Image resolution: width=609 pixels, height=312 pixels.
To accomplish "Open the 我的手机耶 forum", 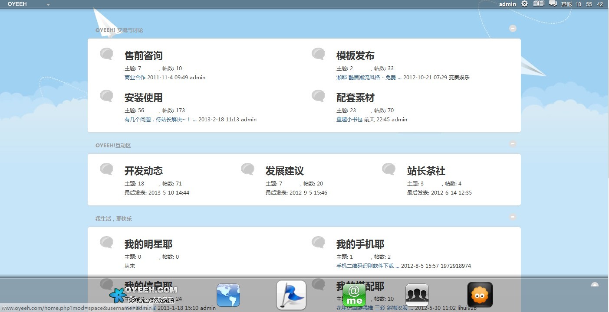I will 360,244.
